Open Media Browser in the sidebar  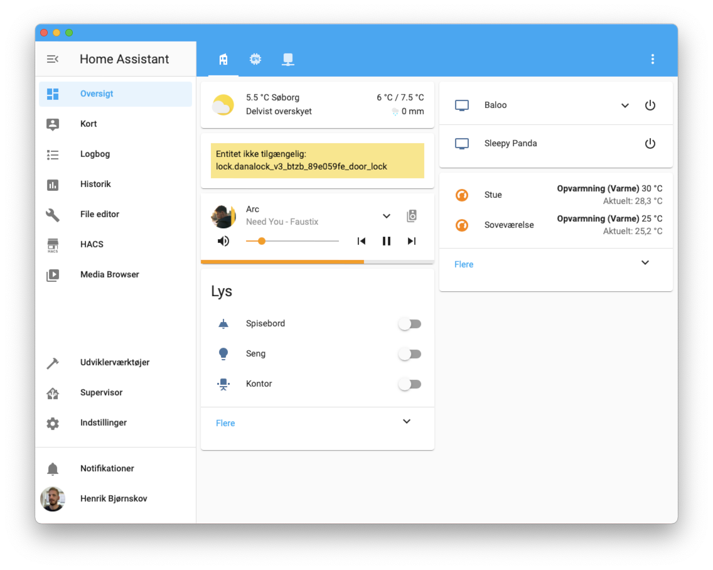[x=115, y=274]
